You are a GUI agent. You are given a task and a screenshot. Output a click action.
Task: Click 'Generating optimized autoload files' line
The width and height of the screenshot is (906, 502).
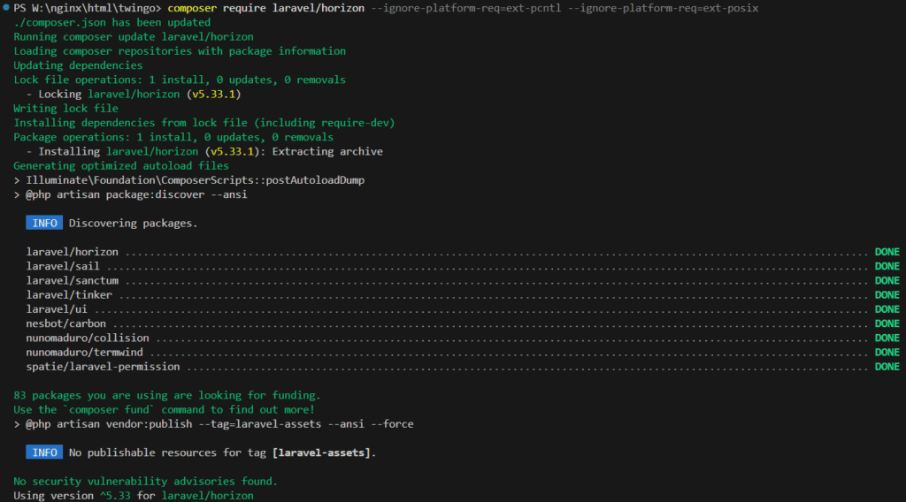[x=121, y=166]
